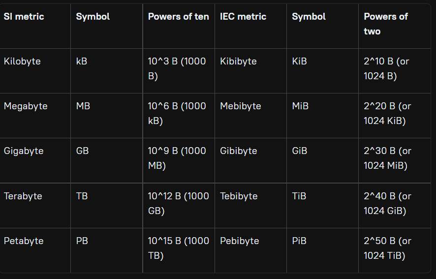Select the kB symbol cell

[107, 71]
